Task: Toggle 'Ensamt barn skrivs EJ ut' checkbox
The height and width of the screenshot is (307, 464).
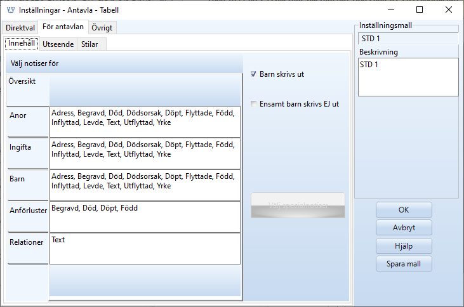Action: [254, 104]
